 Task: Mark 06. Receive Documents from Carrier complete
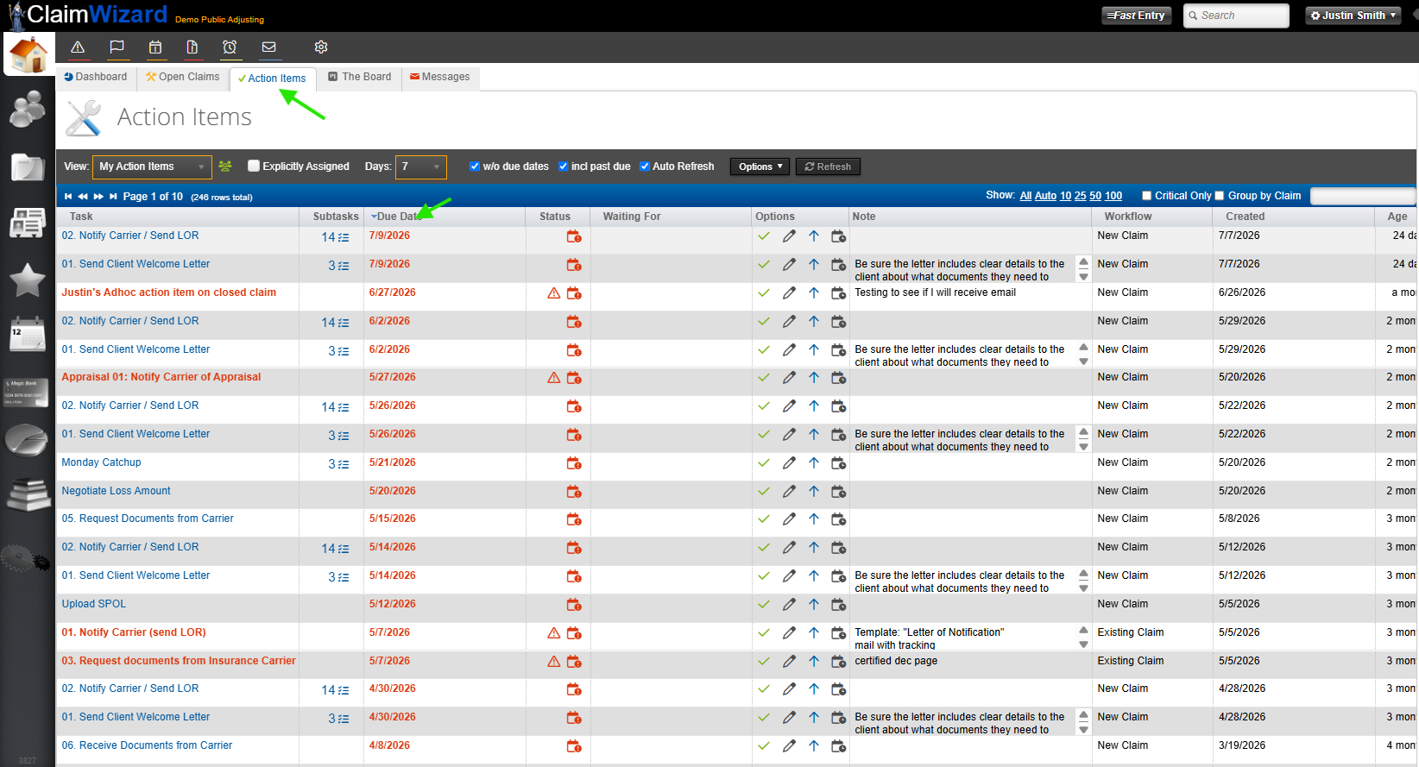pyautogui.click(x=764, y=746)
